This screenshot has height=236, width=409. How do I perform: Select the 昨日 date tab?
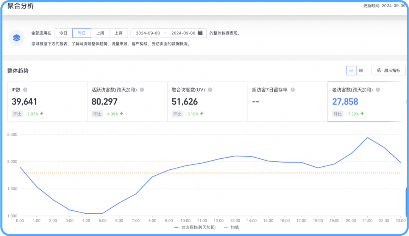click(82, 33)
